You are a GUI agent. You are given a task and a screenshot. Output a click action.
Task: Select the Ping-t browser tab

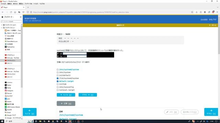pos(13,7)
